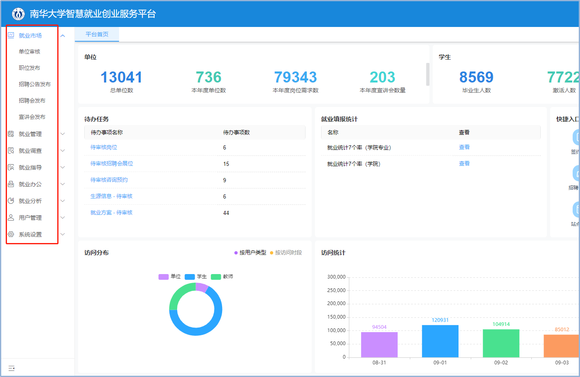580x377 pixels.
Task: Click the 就业分析 pie chart icon
Action: (x=11, y=201)
